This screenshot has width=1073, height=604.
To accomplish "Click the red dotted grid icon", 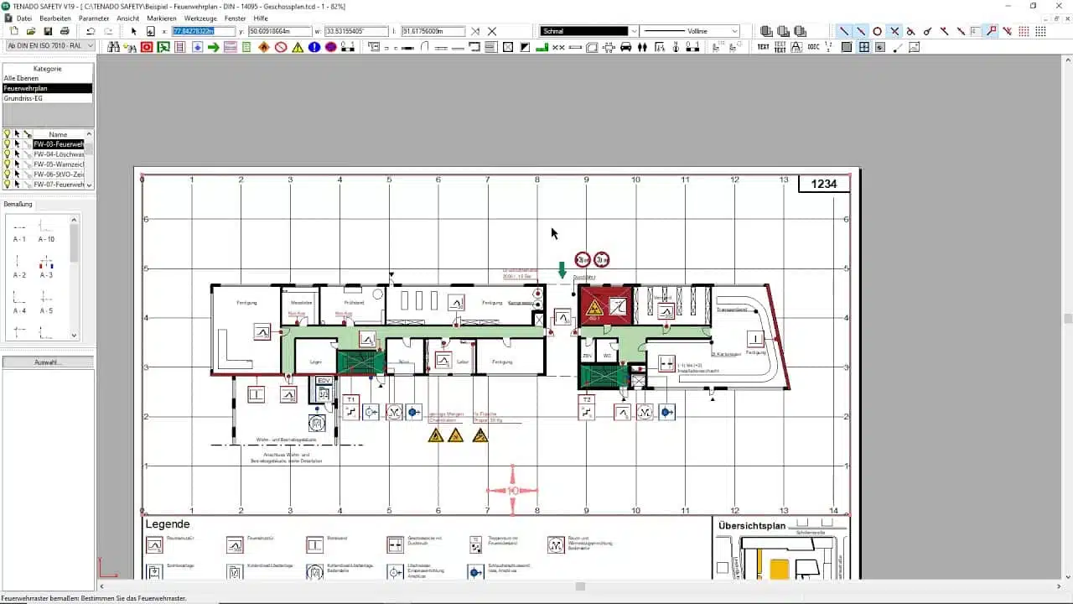I will (x=1024, y=31).
